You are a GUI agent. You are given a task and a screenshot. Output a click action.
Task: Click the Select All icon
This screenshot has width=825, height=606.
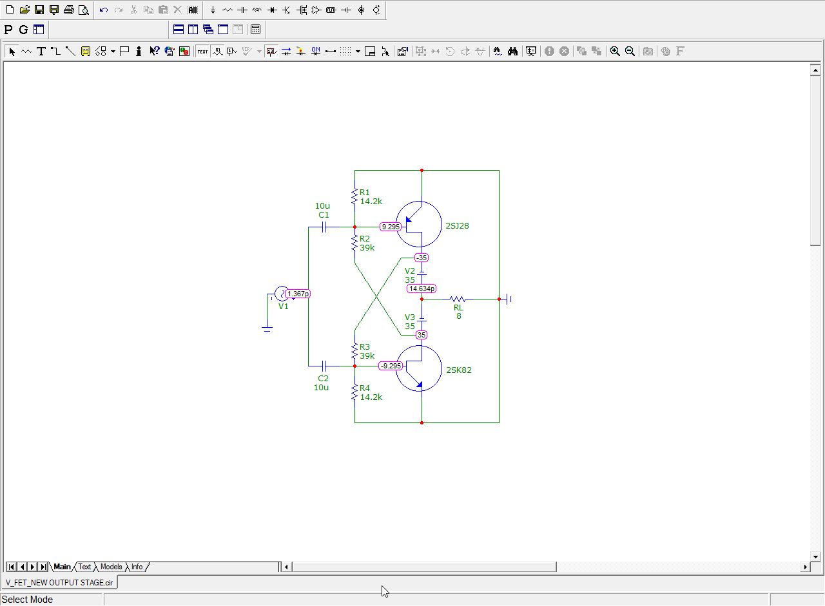point(193,10)
